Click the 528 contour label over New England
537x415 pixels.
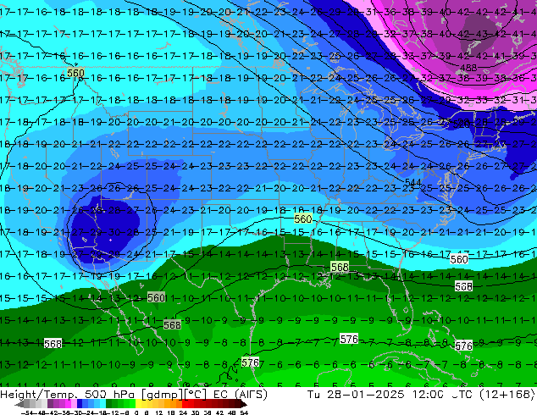pyautogui.click(x=461, y=124)
